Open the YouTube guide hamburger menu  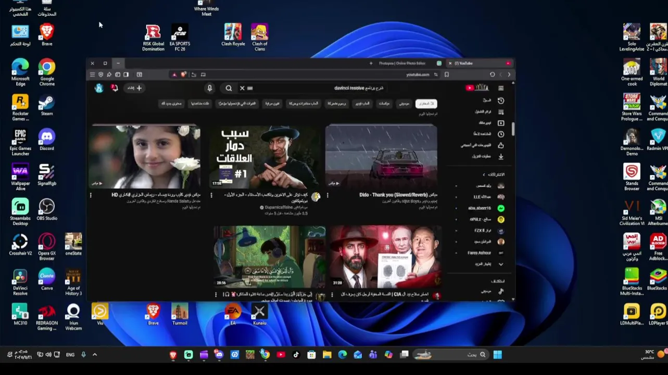click(x=501, y=88)
